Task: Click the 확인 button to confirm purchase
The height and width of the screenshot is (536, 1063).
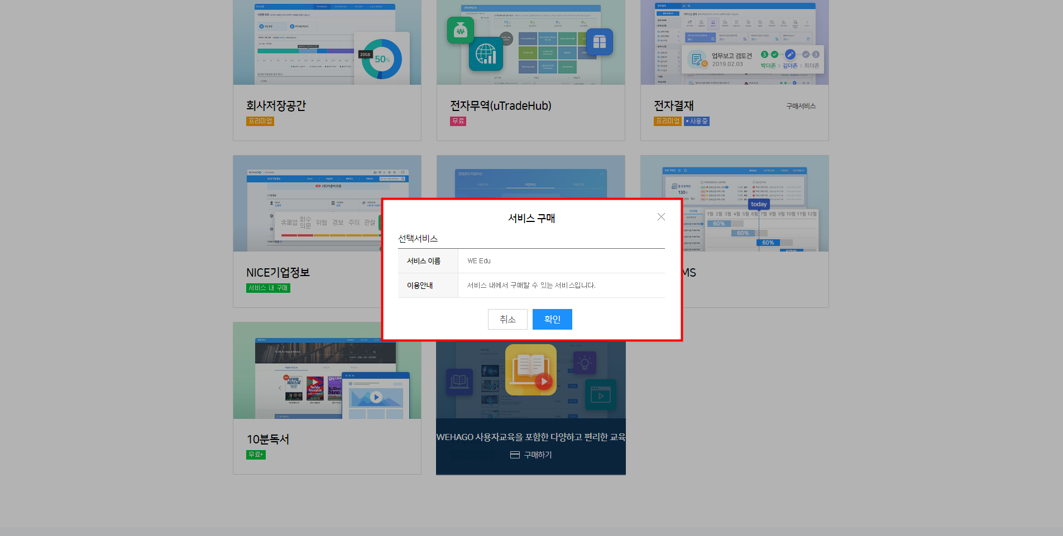Action: [552, 319]
